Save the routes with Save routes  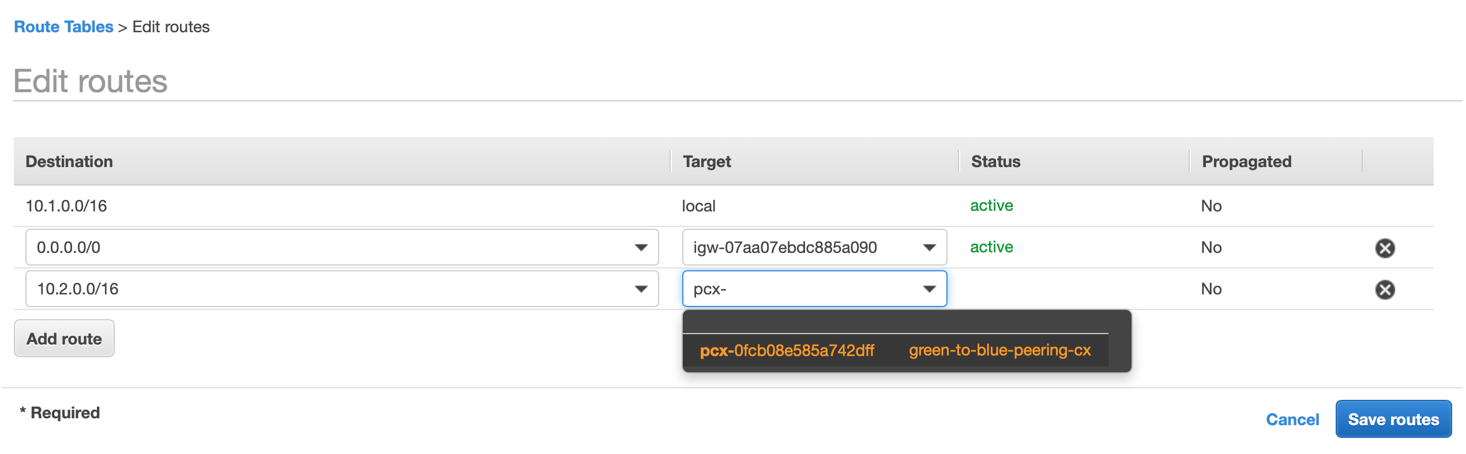(x=1393, y=419)
